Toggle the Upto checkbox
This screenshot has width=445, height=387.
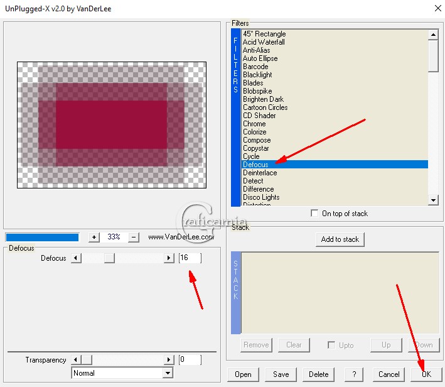331,345
